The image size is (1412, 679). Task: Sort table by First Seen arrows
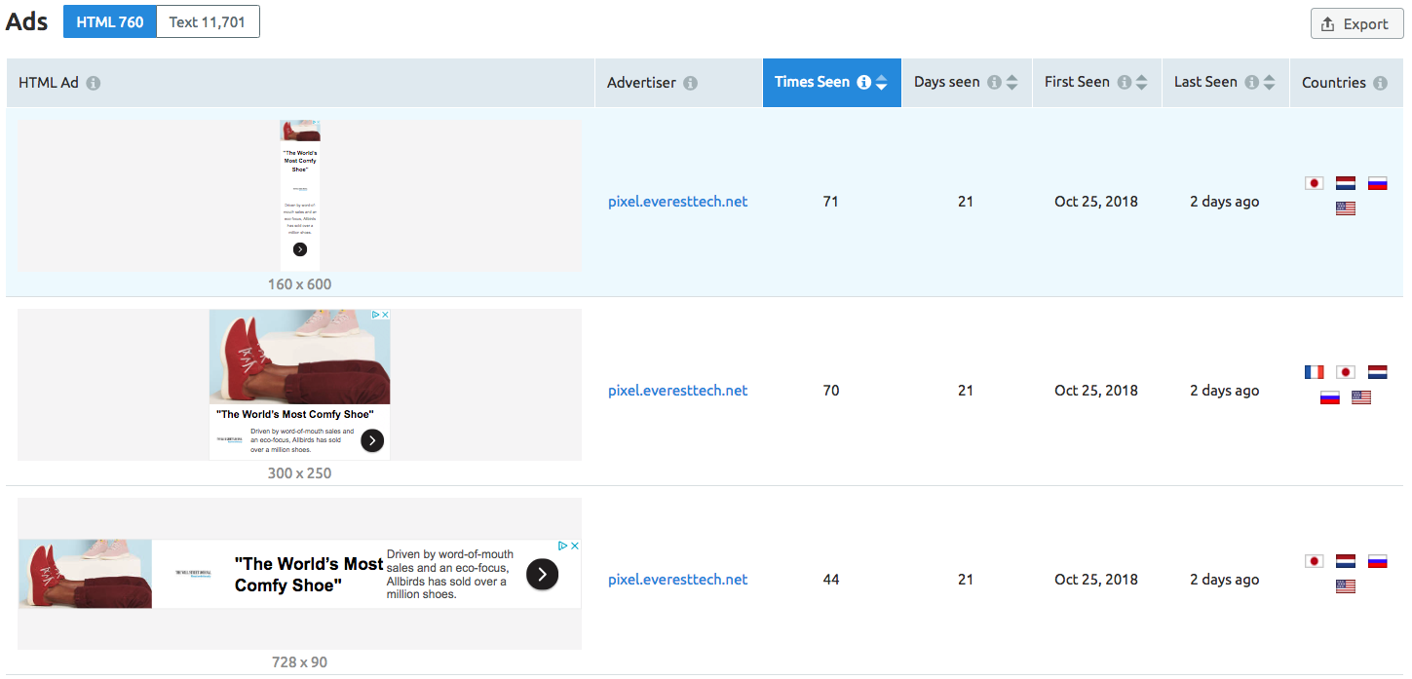tap(1141, 83)
